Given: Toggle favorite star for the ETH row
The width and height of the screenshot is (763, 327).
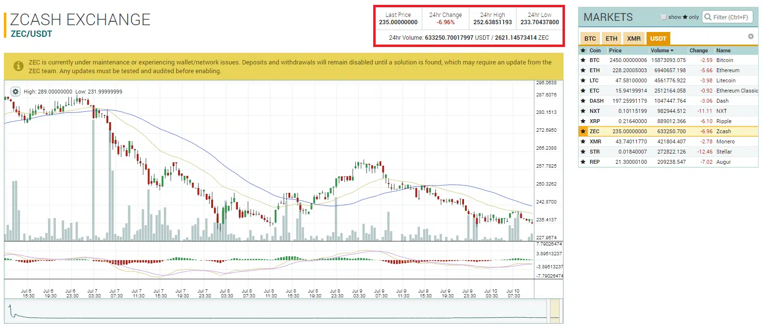Looking at the screenshot, I should [583, 70].
